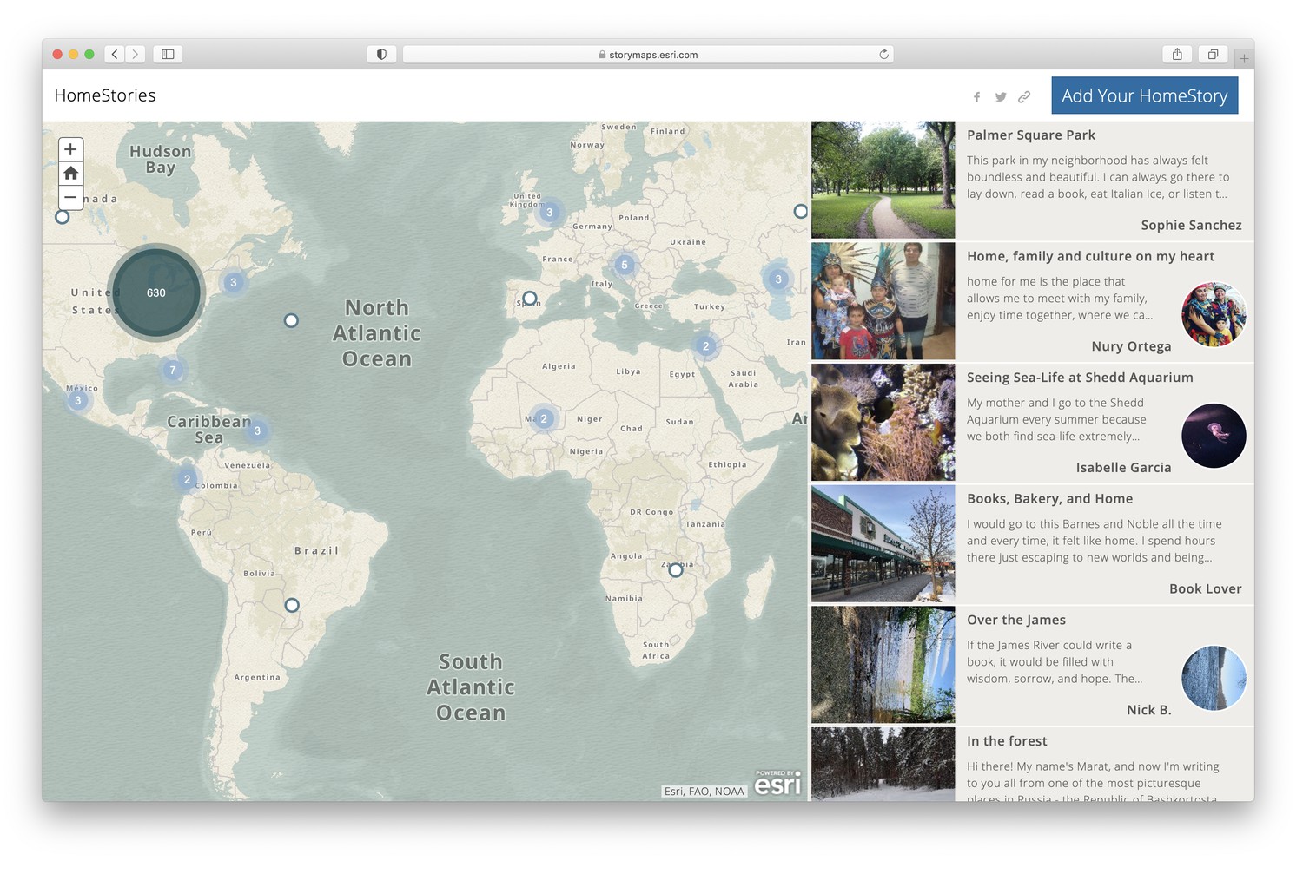Show the Safari tab overview
Viewport: 1303px width, 874px height.
(x=1213, y=54)
